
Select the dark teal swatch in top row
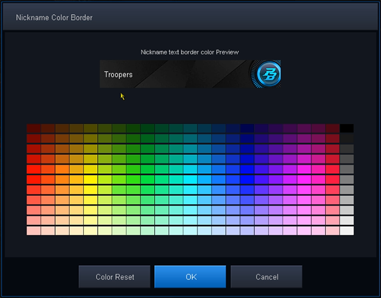pyautogui.click(x=190, y=128)
